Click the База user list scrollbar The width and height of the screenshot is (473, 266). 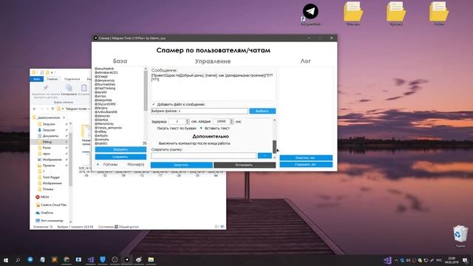coord(146,90)
